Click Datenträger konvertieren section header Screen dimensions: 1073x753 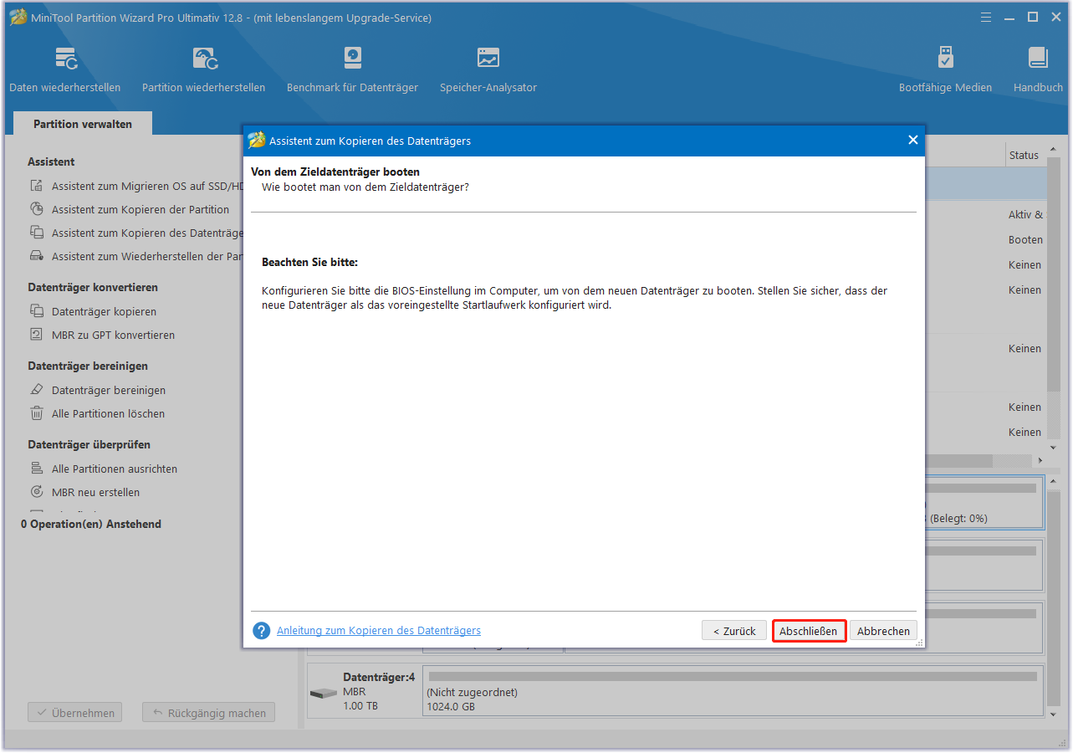click(93, 287)
